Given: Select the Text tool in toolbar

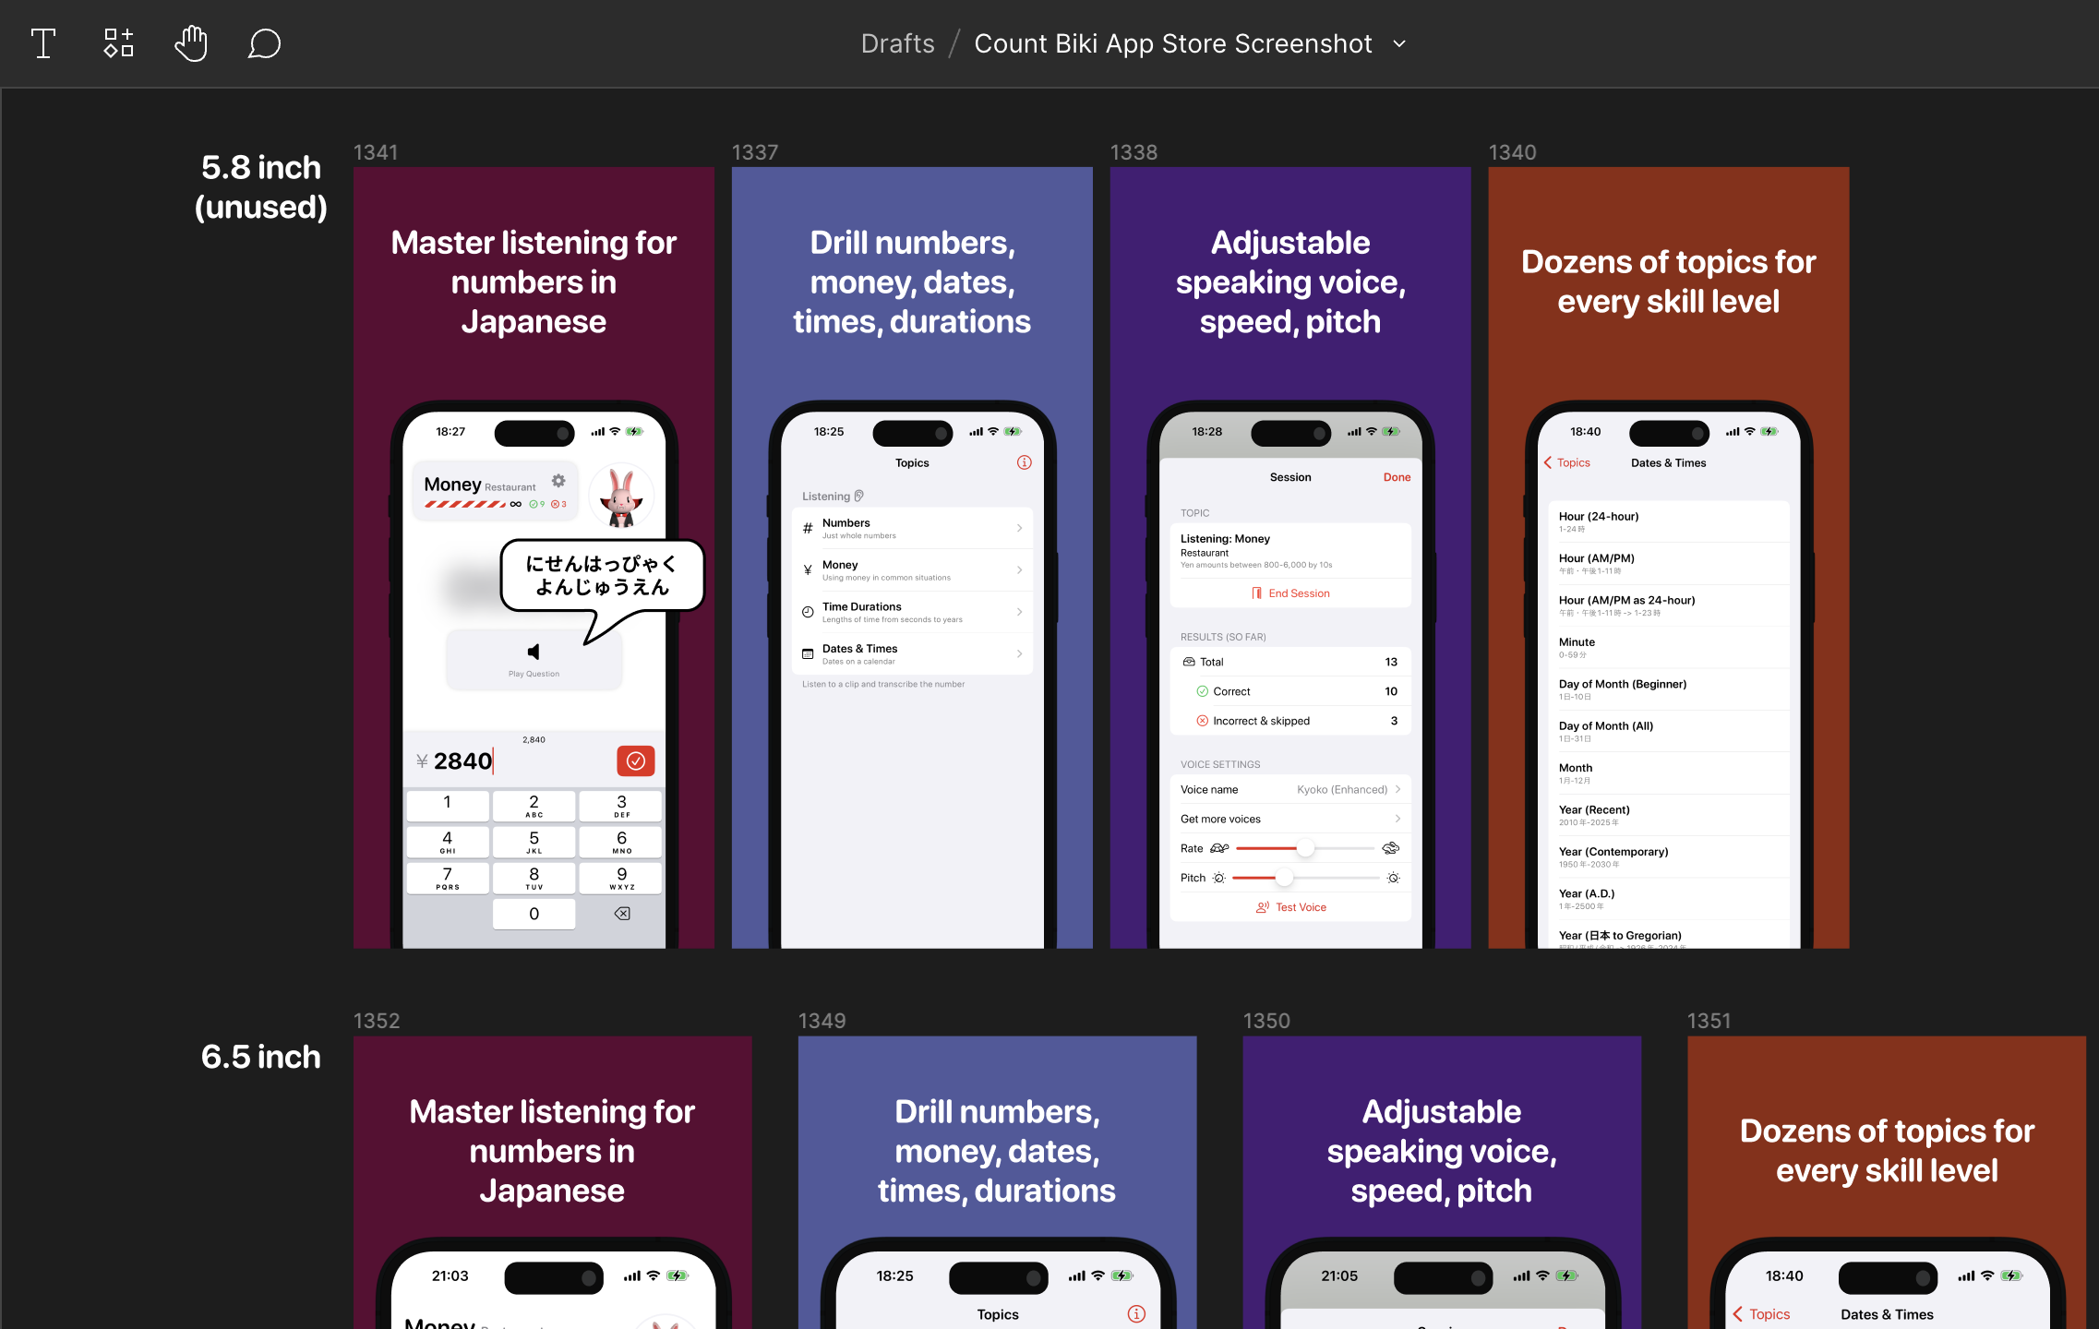Looking at the screenshot, I should point(42,42).
